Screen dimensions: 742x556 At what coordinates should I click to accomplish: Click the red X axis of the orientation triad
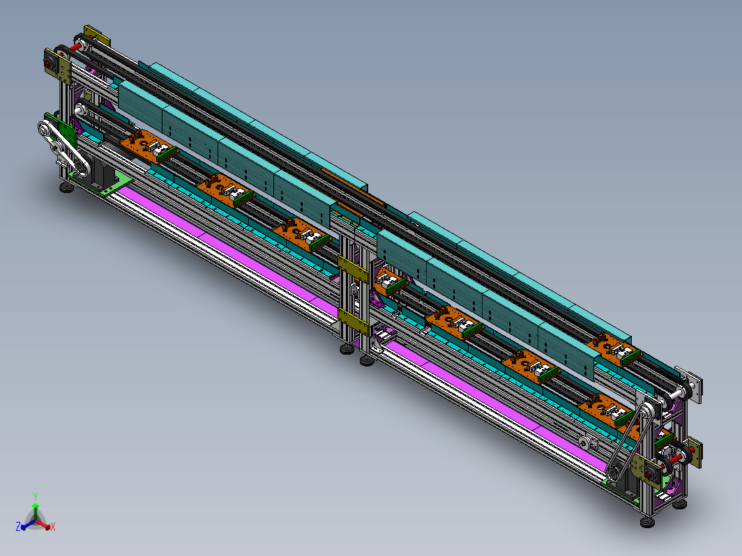tap(43, 525)
